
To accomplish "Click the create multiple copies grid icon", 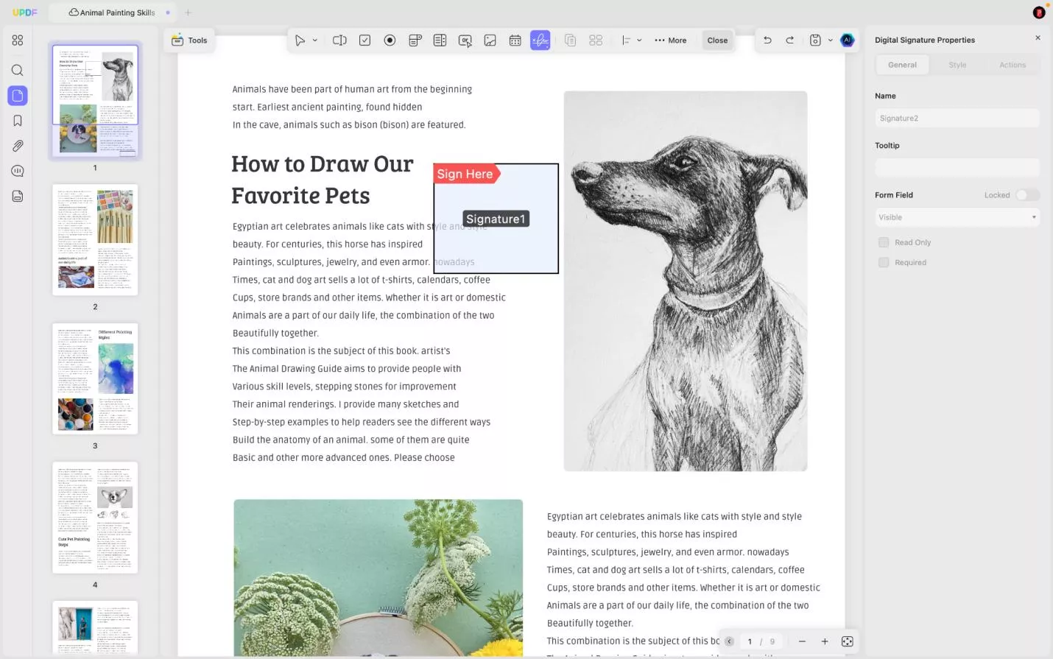I will [596, 40].
